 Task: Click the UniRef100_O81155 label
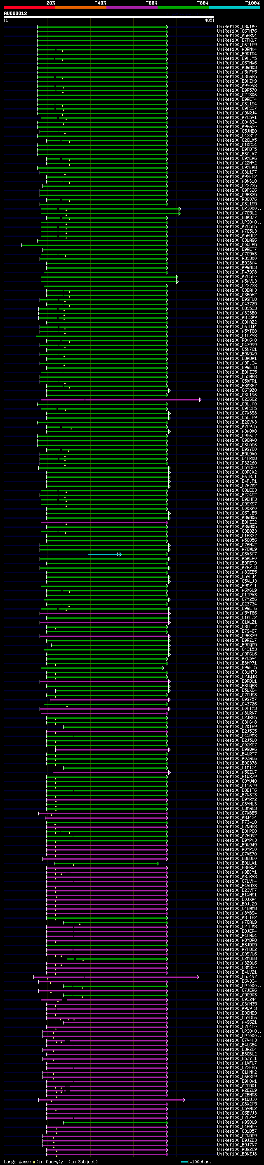237,204
